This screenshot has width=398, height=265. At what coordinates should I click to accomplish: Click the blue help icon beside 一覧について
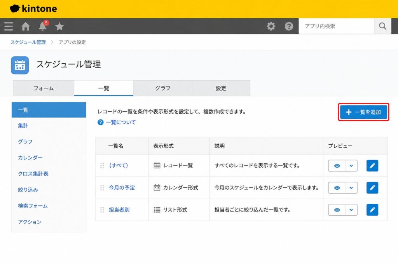point(101,122)
